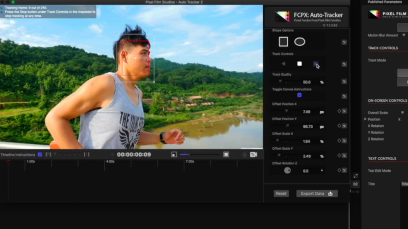Reset Offset Scale X value

click(344, 141)
